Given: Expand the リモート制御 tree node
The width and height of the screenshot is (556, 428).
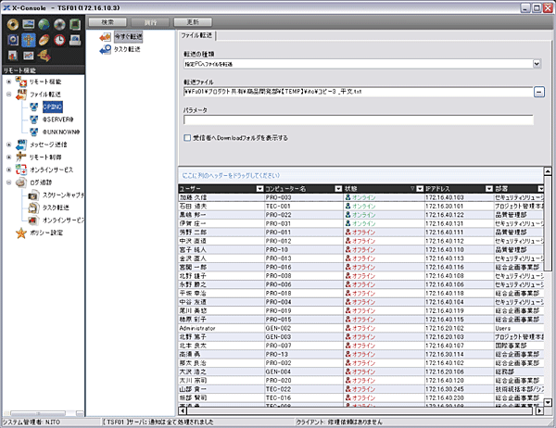Looking at the screenshot, I should (x=8, y=157).
